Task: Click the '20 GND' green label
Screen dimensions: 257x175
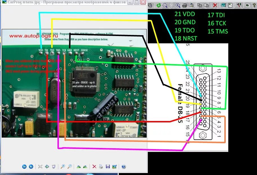Action: pos(185,22)
